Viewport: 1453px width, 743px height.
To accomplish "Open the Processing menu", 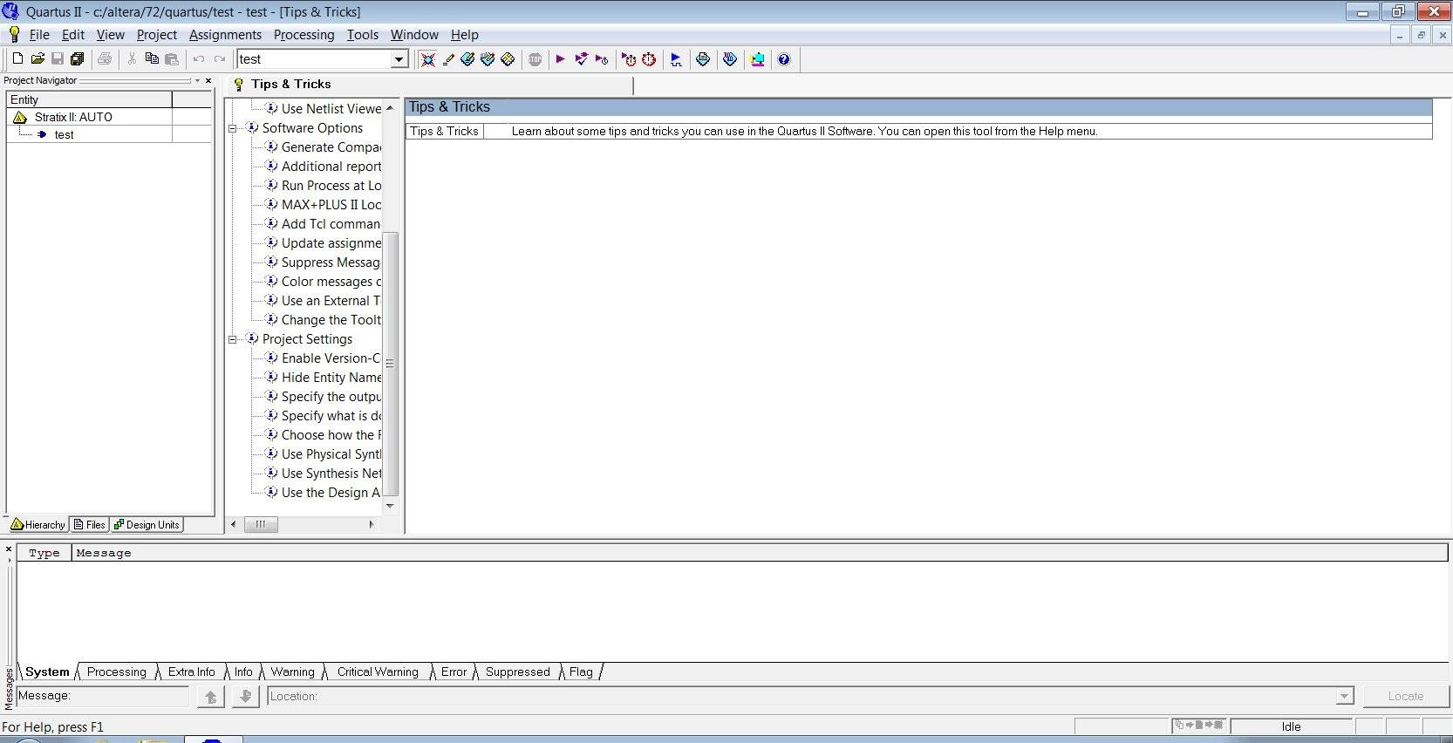I will pos(304,35).
